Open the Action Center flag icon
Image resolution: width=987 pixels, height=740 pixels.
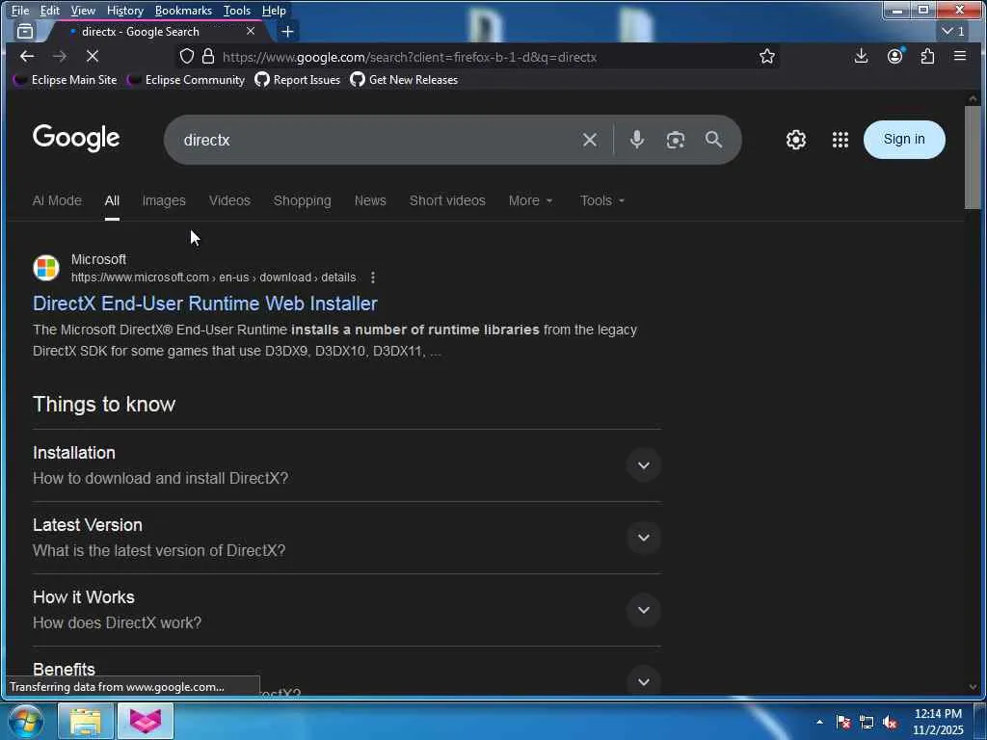[843, 723]
